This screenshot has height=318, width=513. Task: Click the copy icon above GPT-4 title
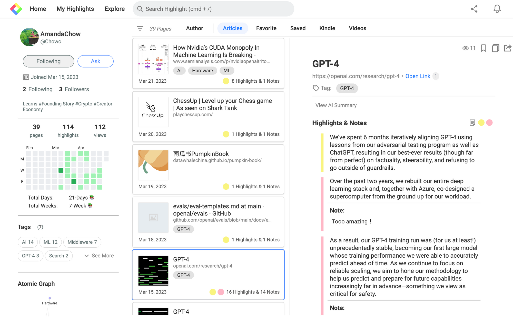pyautogui.click(x=495, y=48)
